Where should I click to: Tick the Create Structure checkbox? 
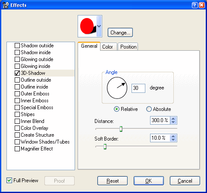(x=17, y=135)
